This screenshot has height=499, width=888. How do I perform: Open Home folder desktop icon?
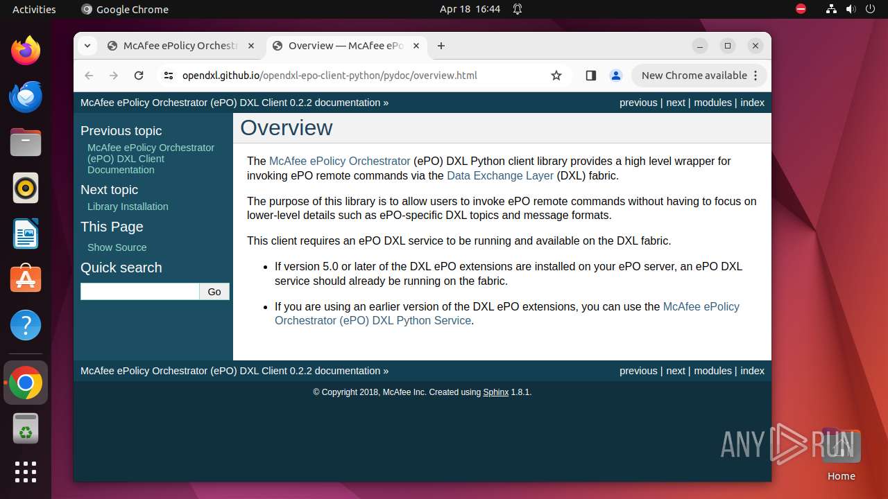(x=841, y=455)
